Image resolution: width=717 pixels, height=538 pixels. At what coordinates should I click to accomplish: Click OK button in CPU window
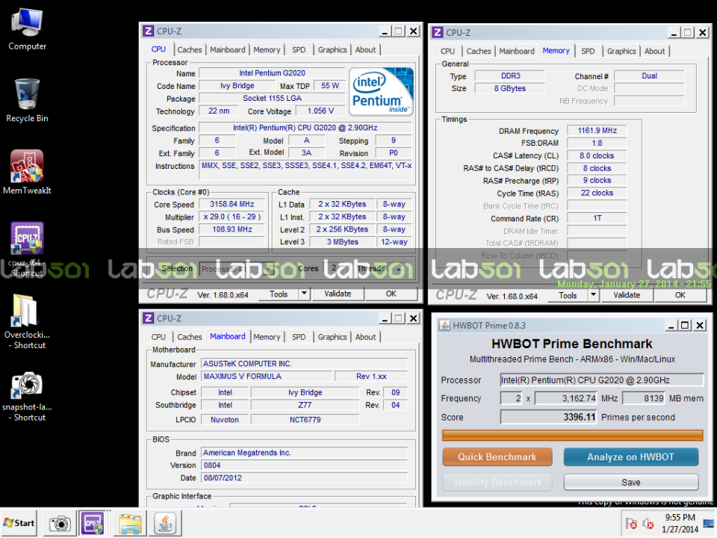click(391, 294)
